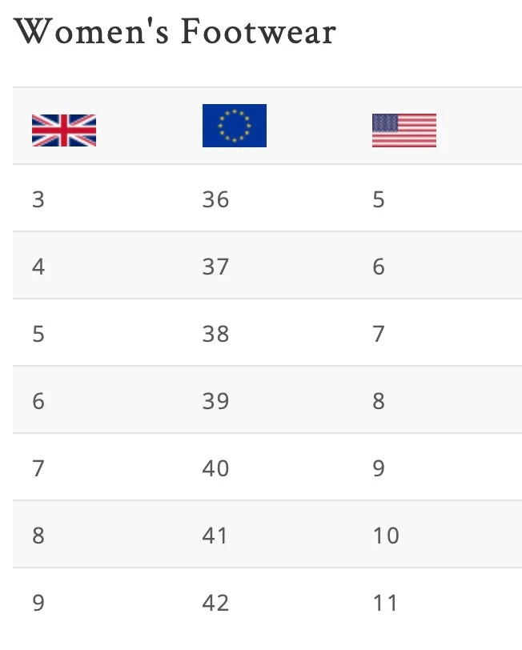Click the Women's Footwear heading
Viewport: 522px width, 650px height.
(175, 33)
